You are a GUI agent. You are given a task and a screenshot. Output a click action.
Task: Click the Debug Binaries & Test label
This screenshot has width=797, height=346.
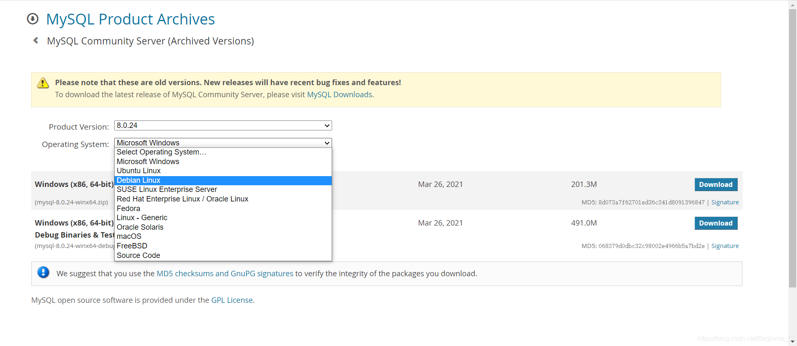[x=75, y=235]
